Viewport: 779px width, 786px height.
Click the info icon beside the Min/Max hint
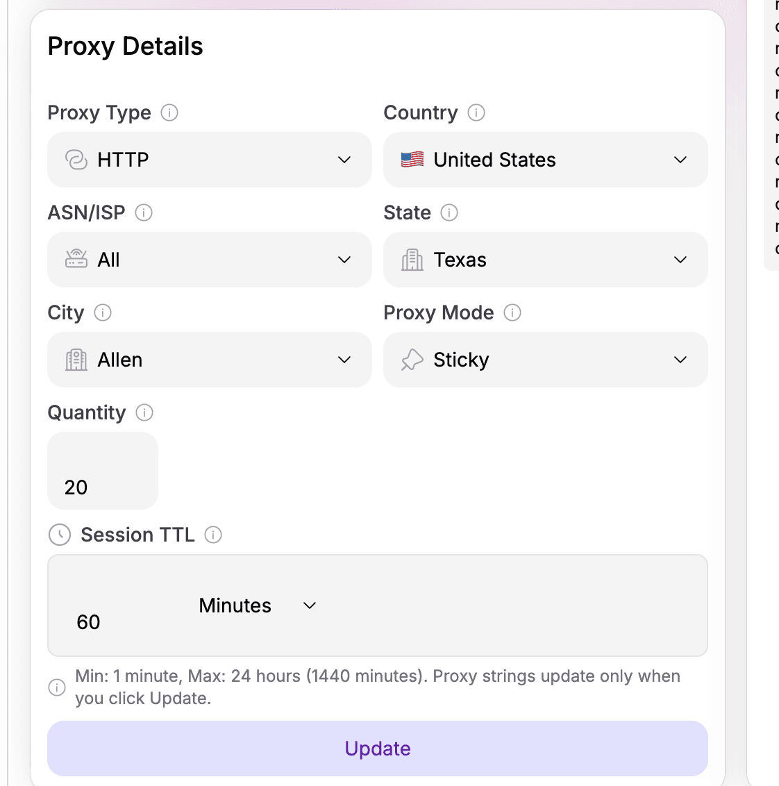[x=57, y=687]
